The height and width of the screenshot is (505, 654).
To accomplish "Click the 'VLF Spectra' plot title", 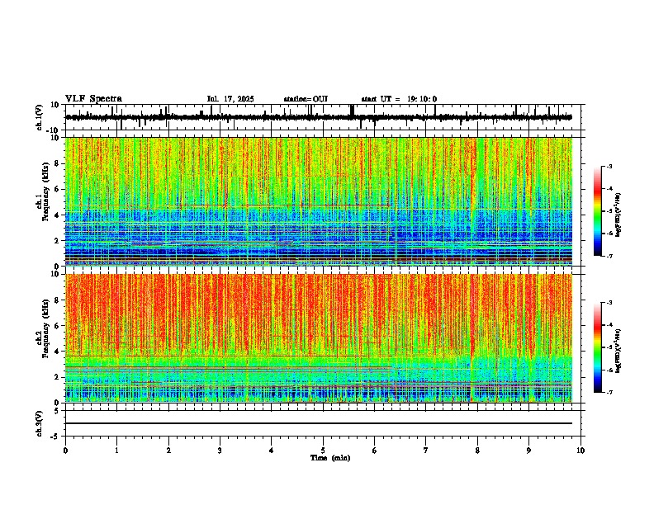I will tap(93, 99).
